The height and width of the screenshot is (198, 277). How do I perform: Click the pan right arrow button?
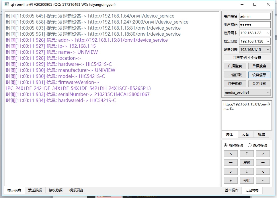tap(263, 162)
